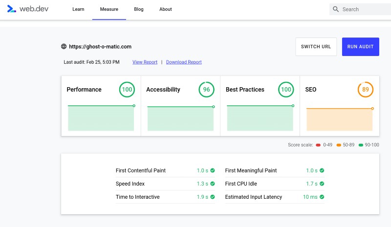Click the Performance green chart area

tap(101, 118)
